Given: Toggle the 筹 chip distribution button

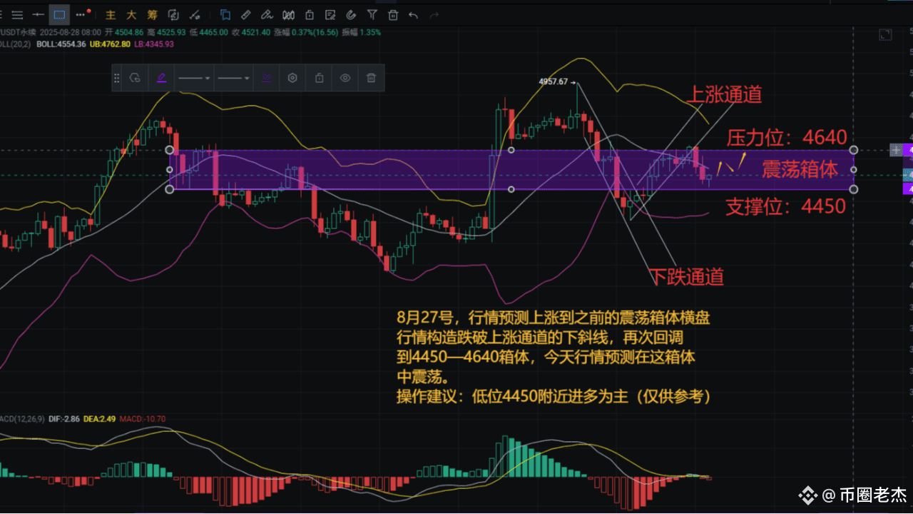Looking at the screenshot, I should click(x=152, y=14).
